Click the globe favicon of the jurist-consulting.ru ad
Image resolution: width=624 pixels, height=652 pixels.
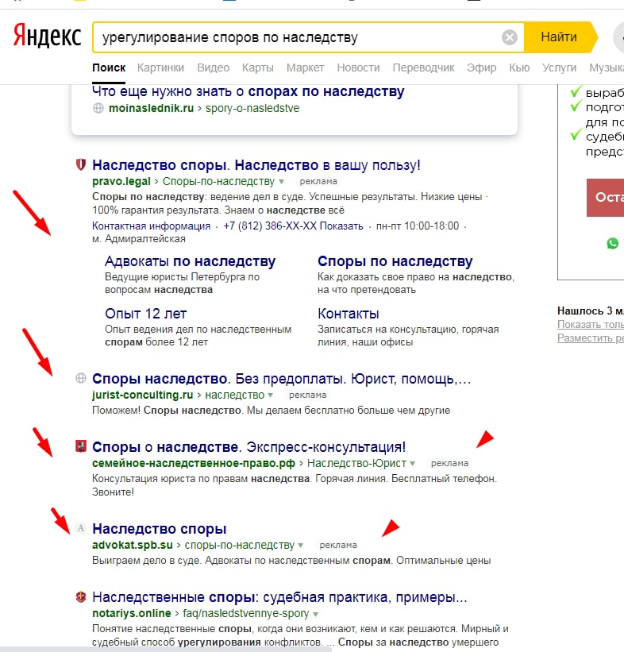(81, 378)
